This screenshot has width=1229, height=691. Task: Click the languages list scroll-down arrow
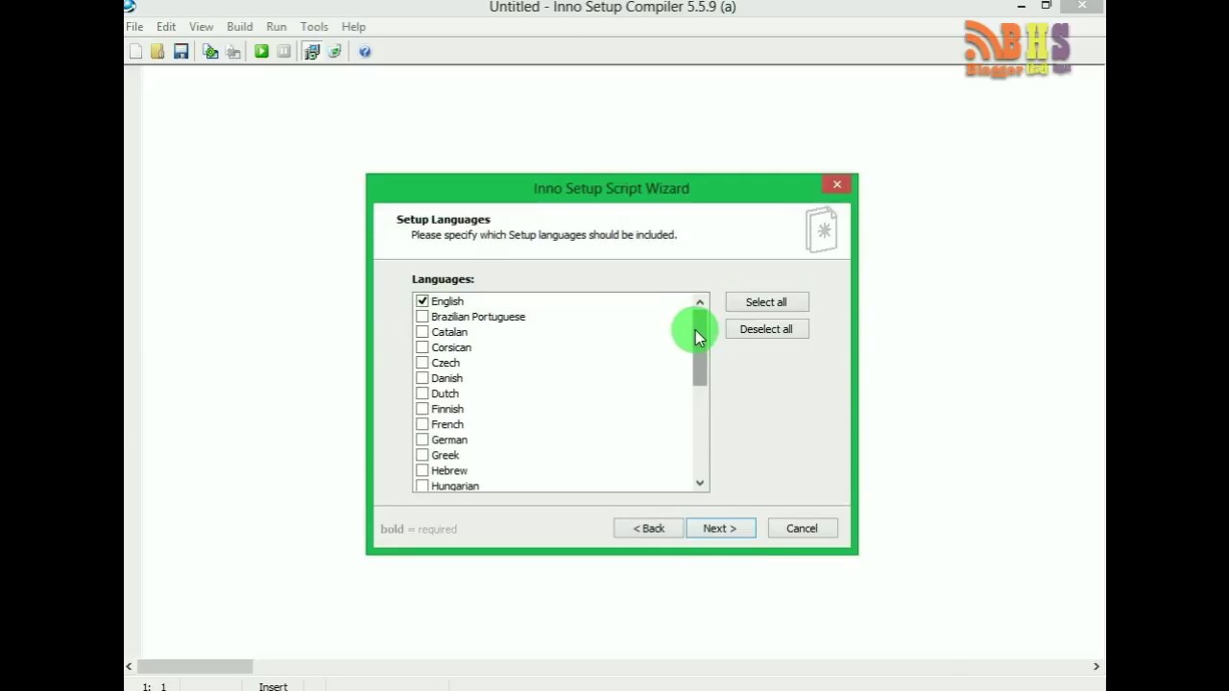(x=700, y=483)
